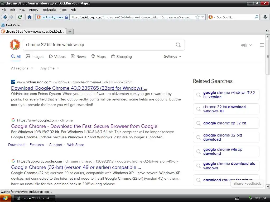
Task: Click the megaphone icon
Action: (244, 45)
